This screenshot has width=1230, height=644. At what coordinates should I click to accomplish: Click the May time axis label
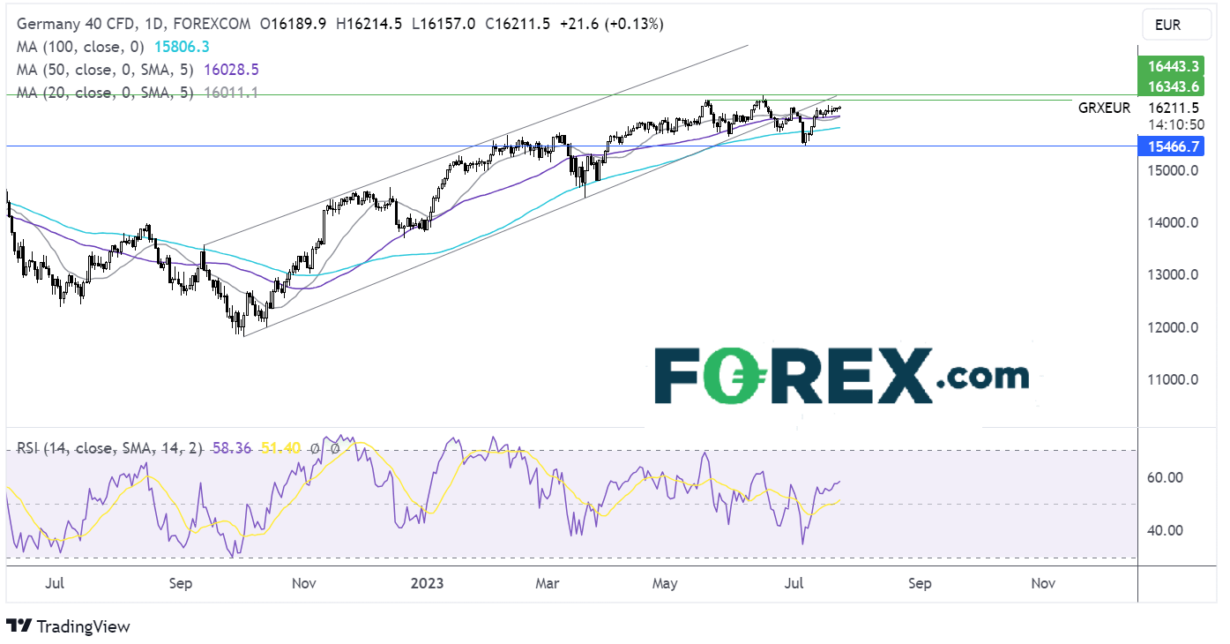pos(665,583)
